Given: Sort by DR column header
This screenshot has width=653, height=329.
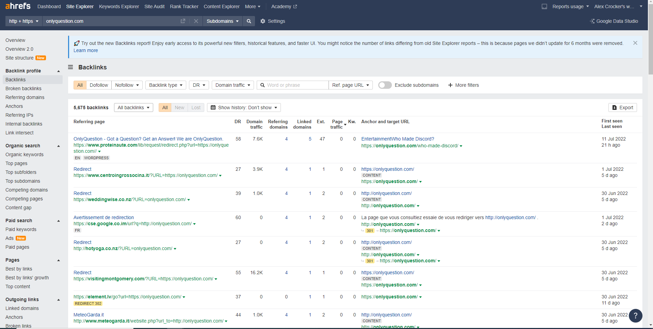Looking at the screenshot, I should pyautogui.click(x=238, y=121).
